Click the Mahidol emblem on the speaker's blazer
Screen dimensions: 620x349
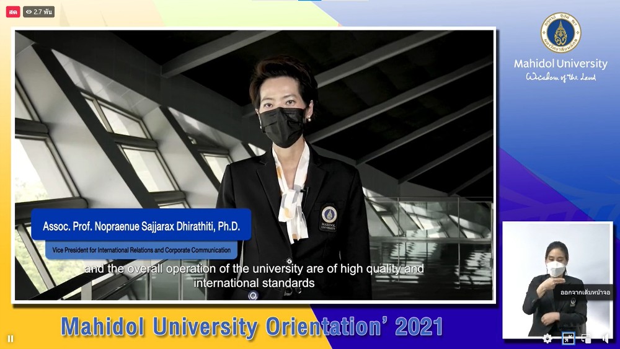329,218
